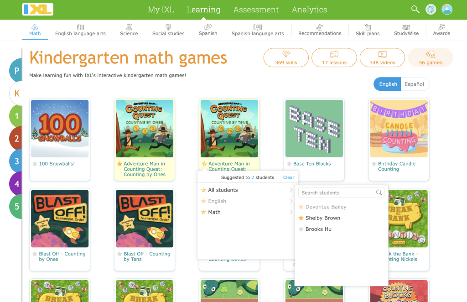
Task: Select grade 2 circle
Action: point(16,139)
